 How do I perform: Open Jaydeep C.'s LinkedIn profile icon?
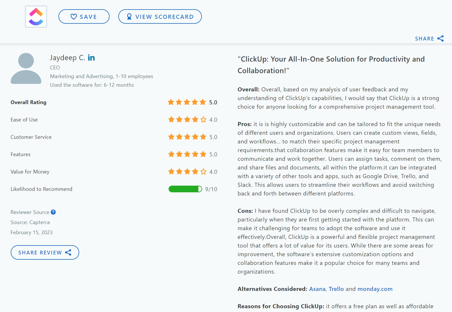pyautogui.click(x=91, y=58)
